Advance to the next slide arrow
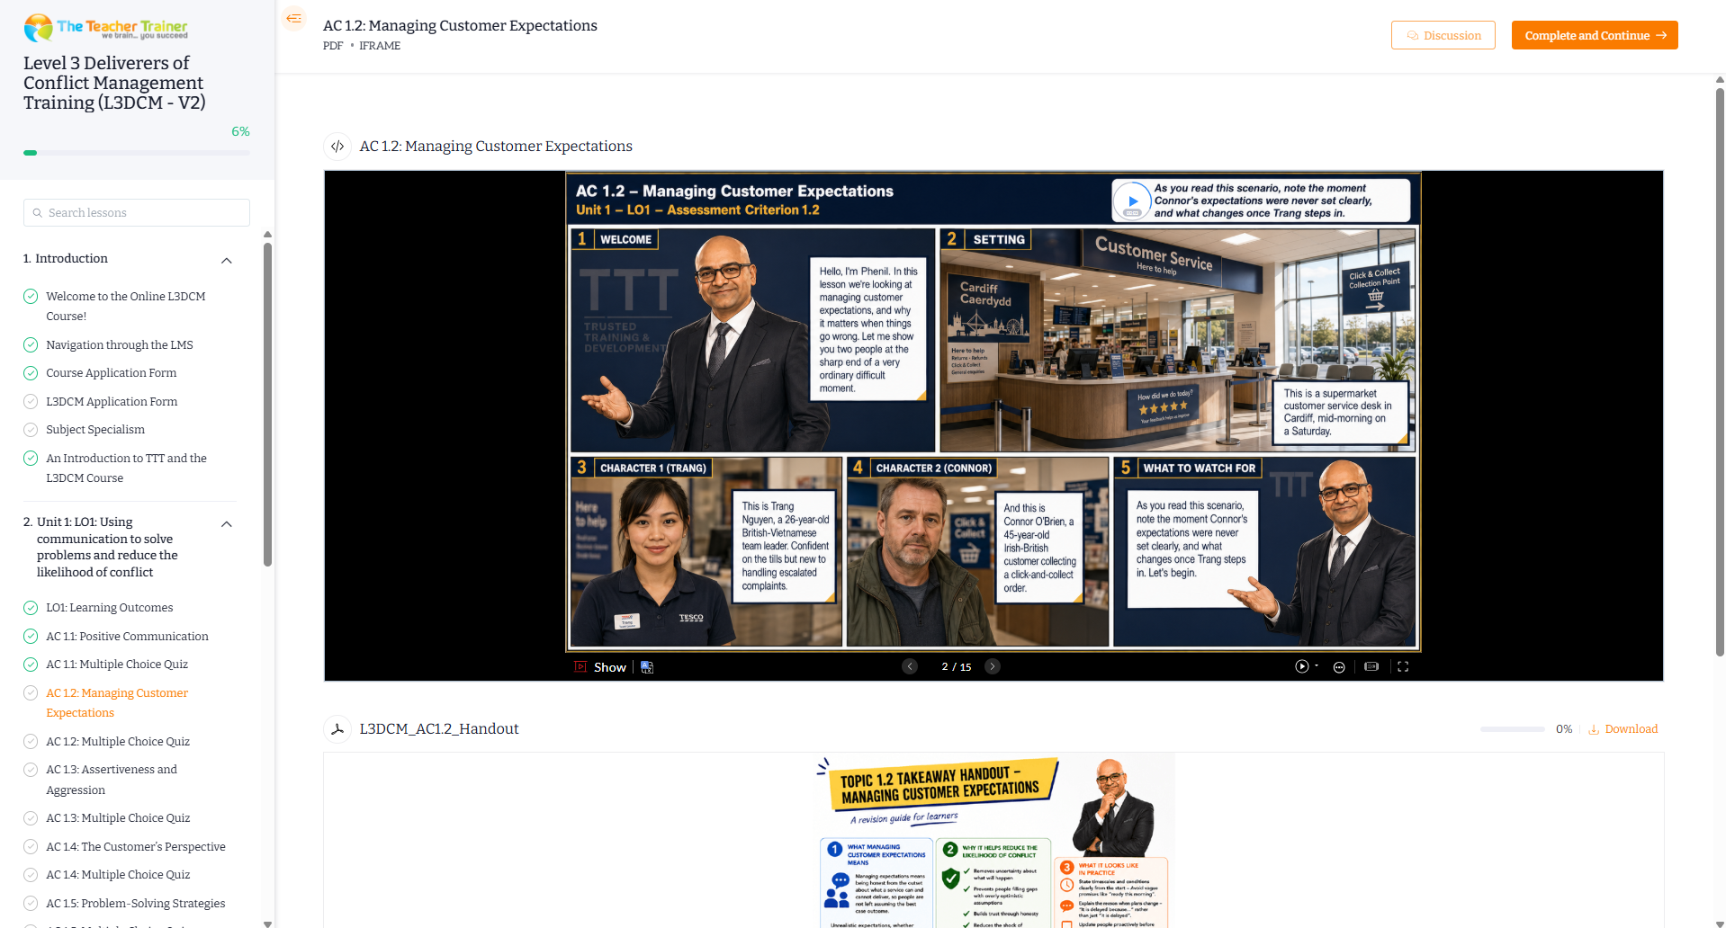 993,666
